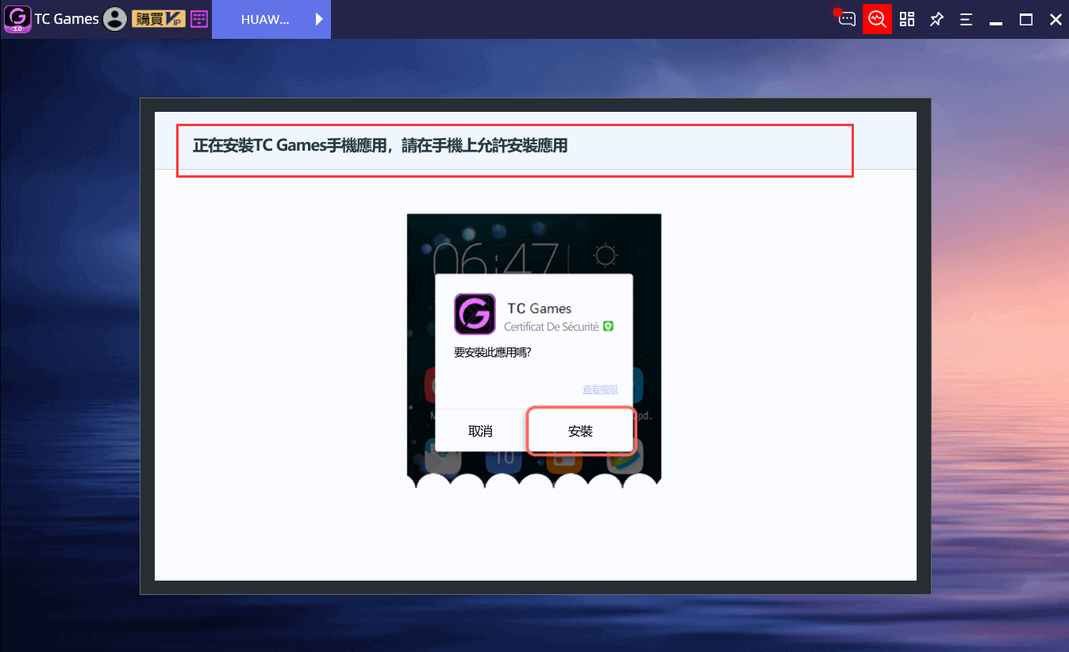Click the Certificat De Sécurité text
The height and width of the screenshot is (652, 1069).
pos(552,327)
